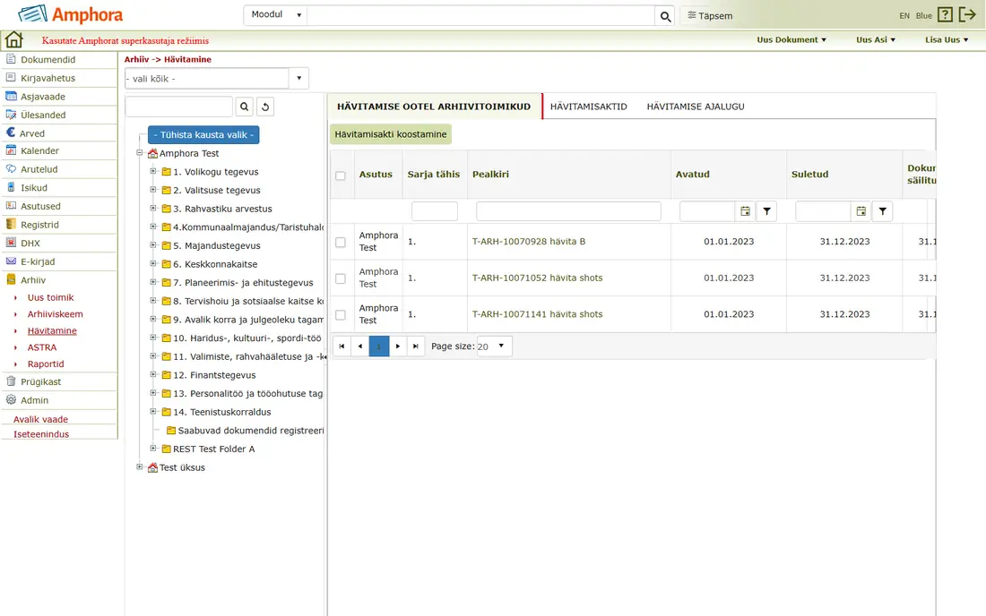
Task: Open the Arhiiviskeem link
Action: (56, 314)
